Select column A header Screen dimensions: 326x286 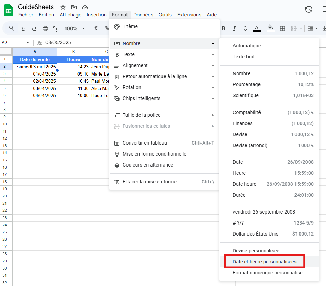tap(35, 52)
